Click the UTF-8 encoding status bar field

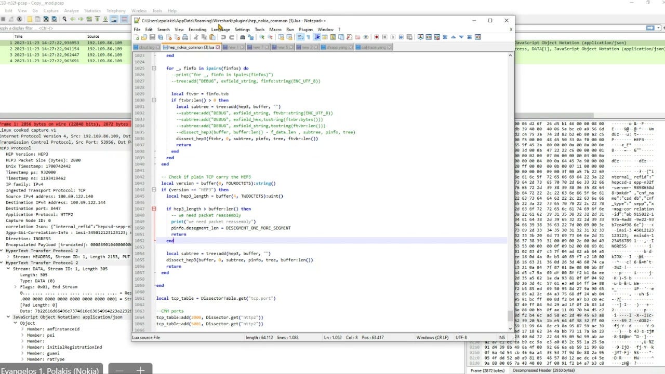[x=461, y=337]
